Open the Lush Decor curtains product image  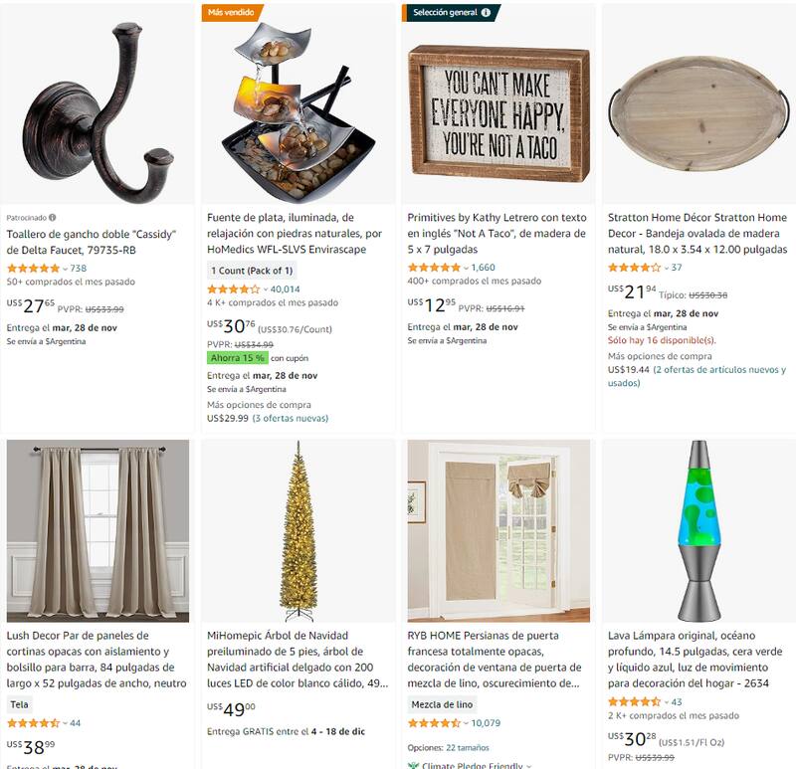point(98,531)
